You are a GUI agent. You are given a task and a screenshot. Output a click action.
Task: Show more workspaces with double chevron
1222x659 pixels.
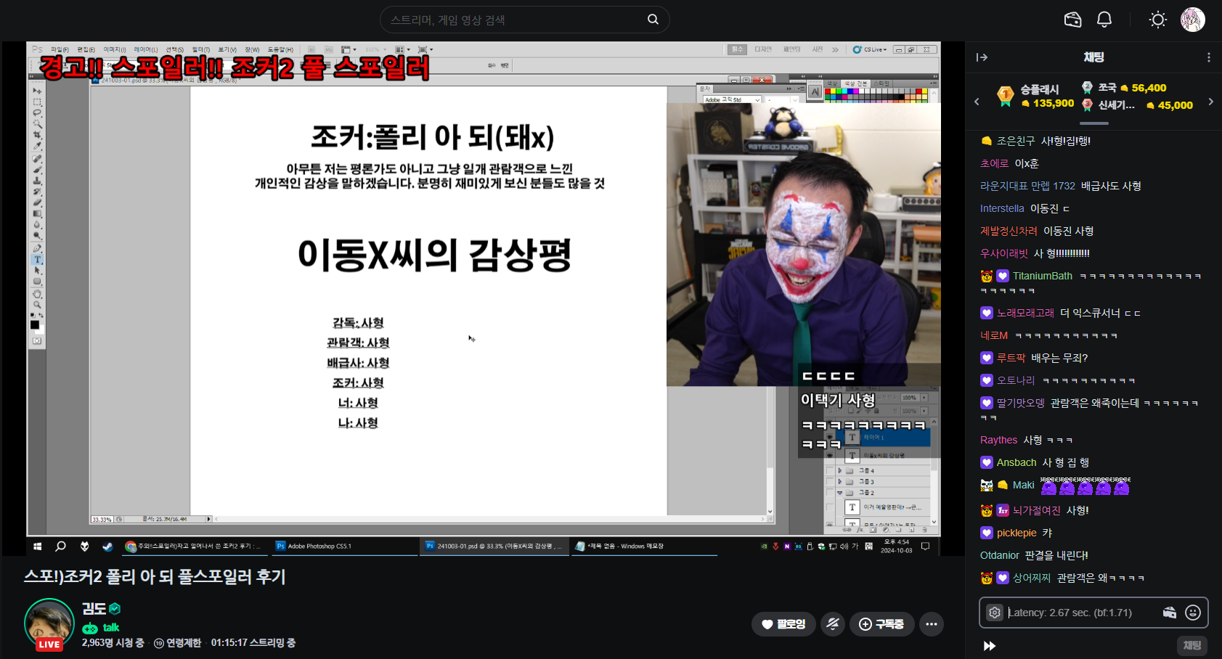835,49
